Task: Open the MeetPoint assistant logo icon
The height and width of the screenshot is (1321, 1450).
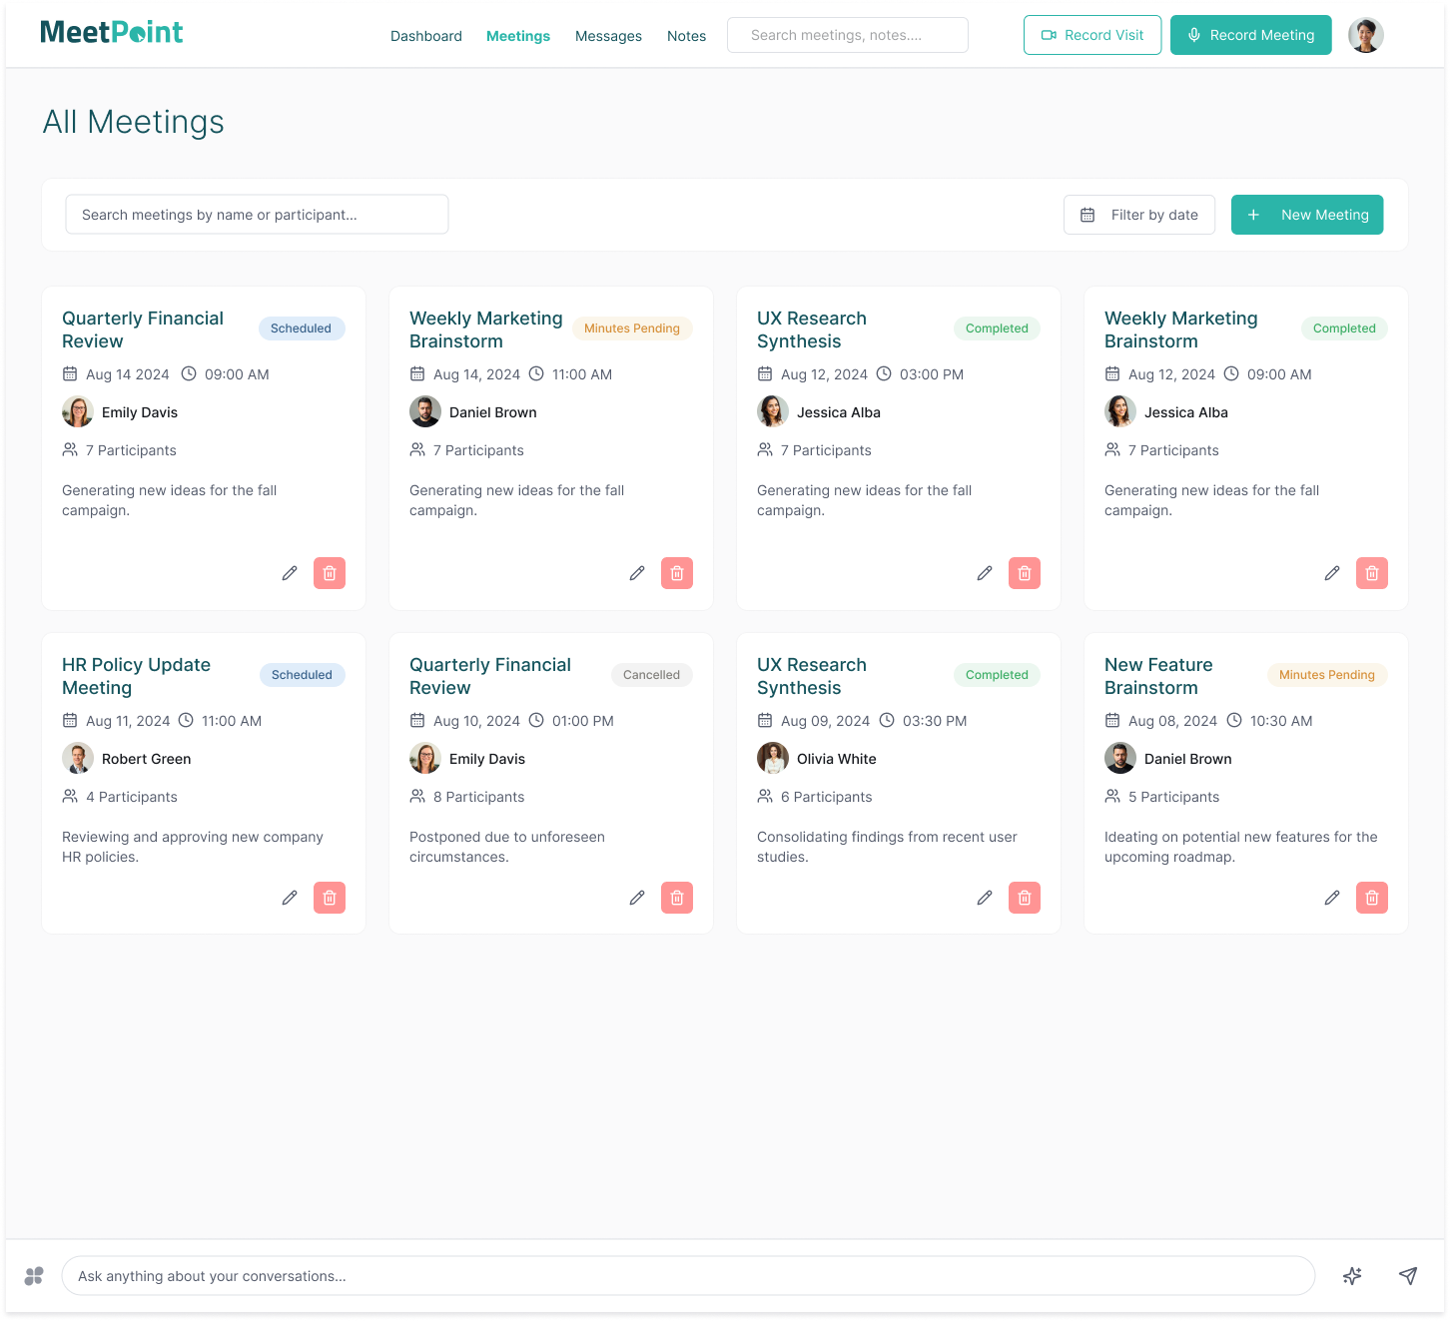Action: click(x=34, y=1276)
